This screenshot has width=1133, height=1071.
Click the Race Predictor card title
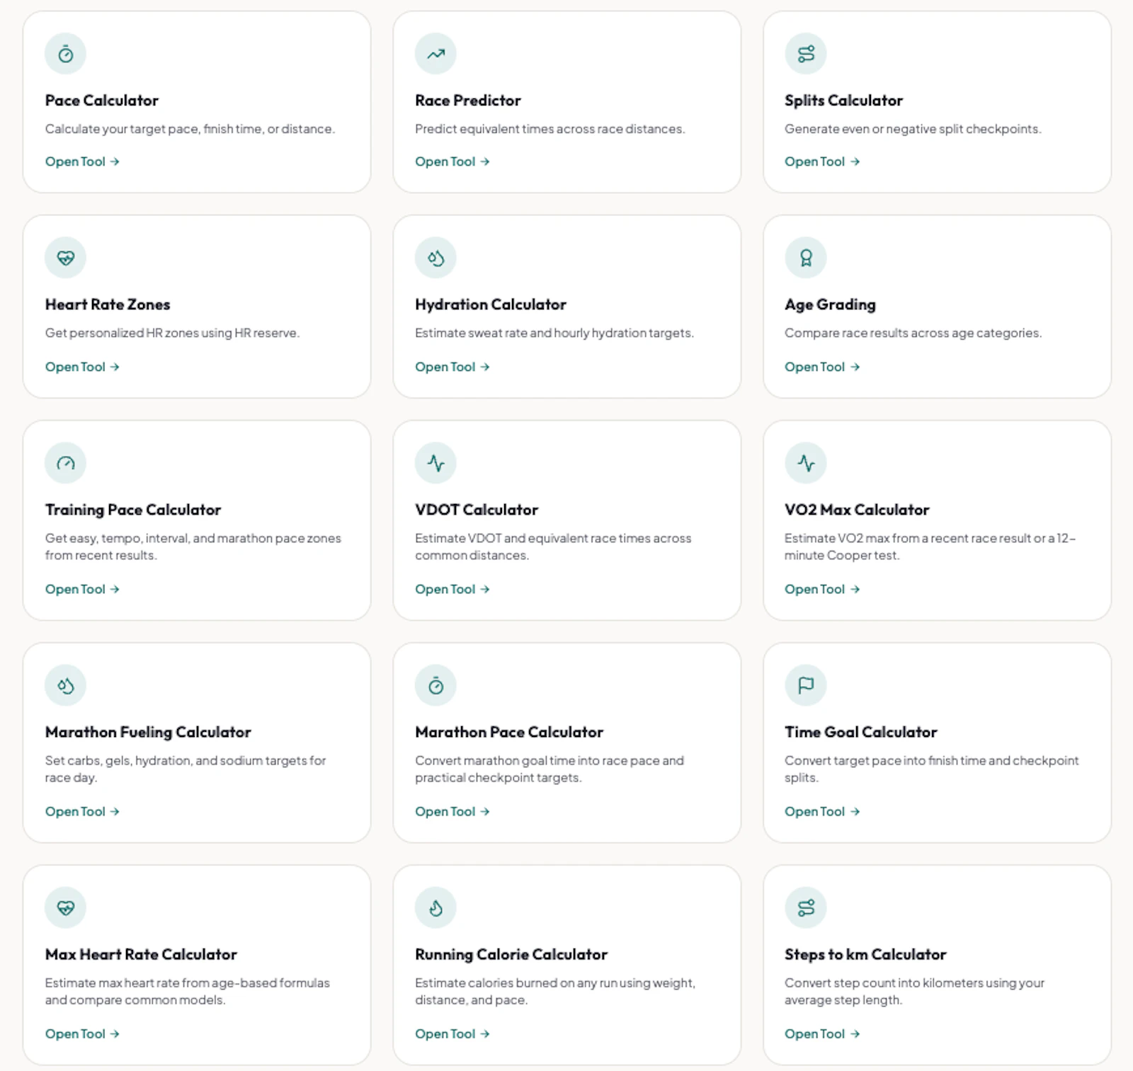click(468, 101)
